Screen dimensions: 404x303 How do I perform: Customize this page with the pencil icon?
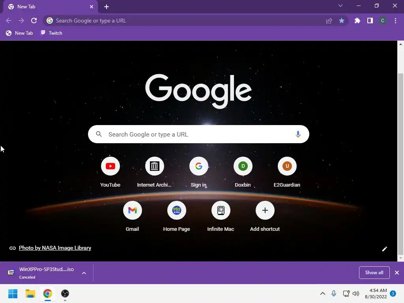click(x=384, y=249)
